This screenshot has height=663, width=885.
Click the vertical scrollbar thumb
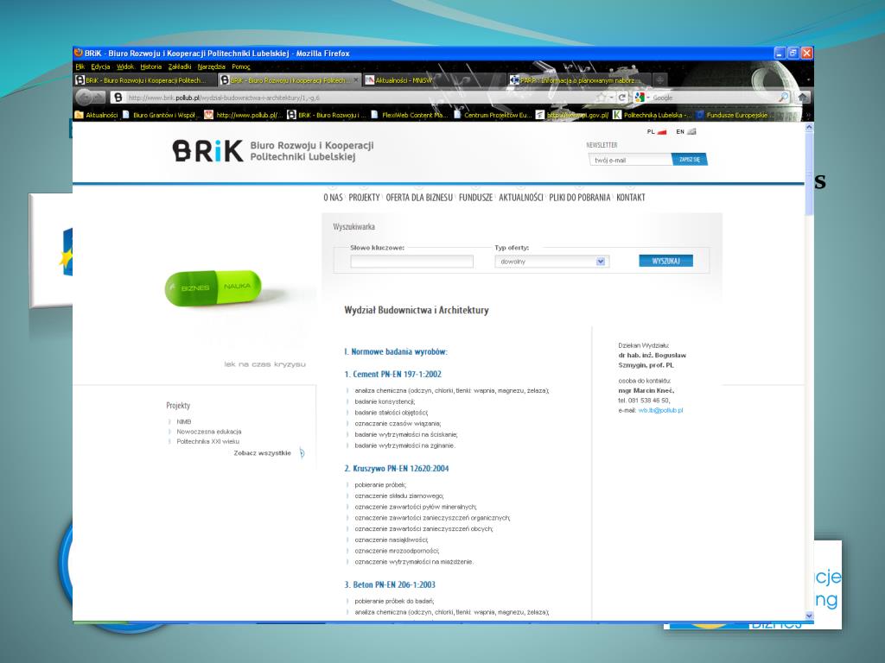point(809,173)
